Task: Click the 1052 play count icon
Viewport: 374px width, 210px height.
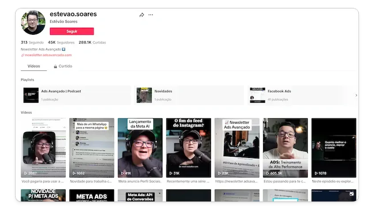Action: pyautogui.click(x=74, y=173)
